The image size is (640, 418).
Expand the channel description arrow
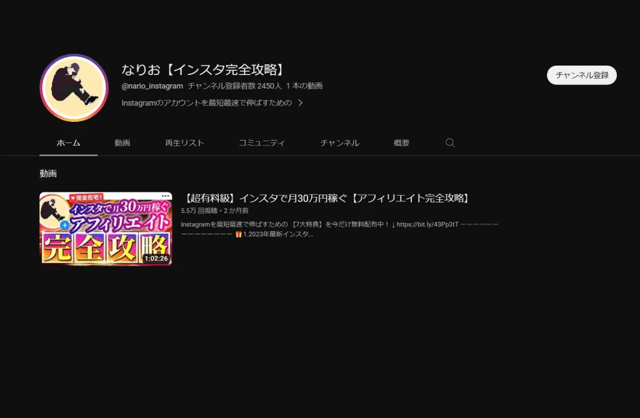point(300,102)
